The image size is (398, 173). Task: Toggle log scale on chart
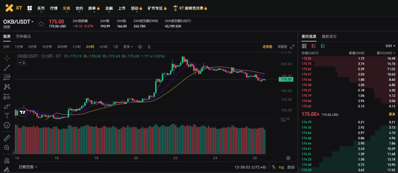coord(281,167)
